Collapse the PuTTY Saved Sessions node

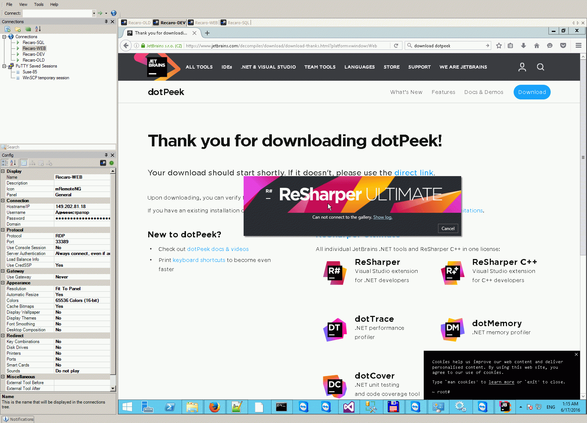[x=4, y=66]
